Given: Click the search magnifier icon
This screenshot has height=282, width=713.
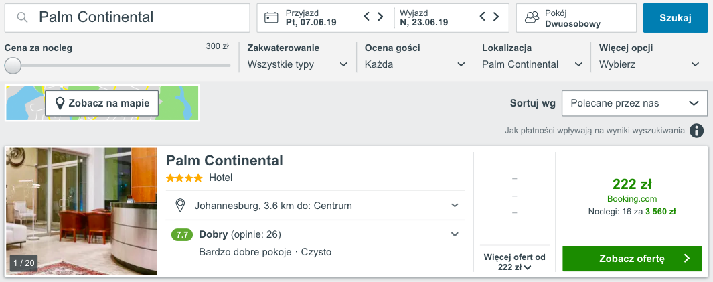Looking at the screenshot, I should [x=22, y=18].
